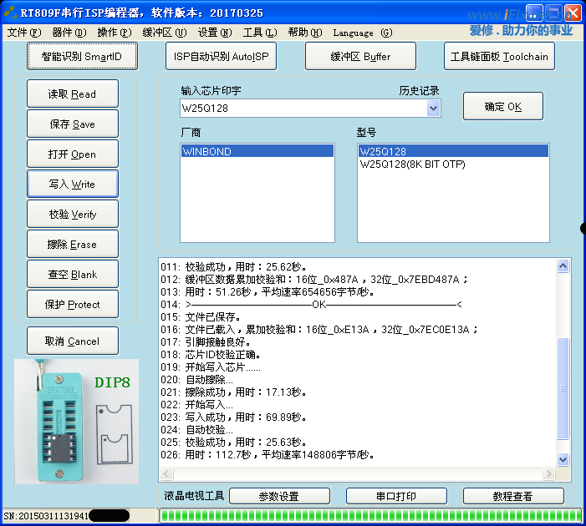This screenshot has height=526, width=586.
Task: Click the SN serial number status text
Action: [46, 516]
